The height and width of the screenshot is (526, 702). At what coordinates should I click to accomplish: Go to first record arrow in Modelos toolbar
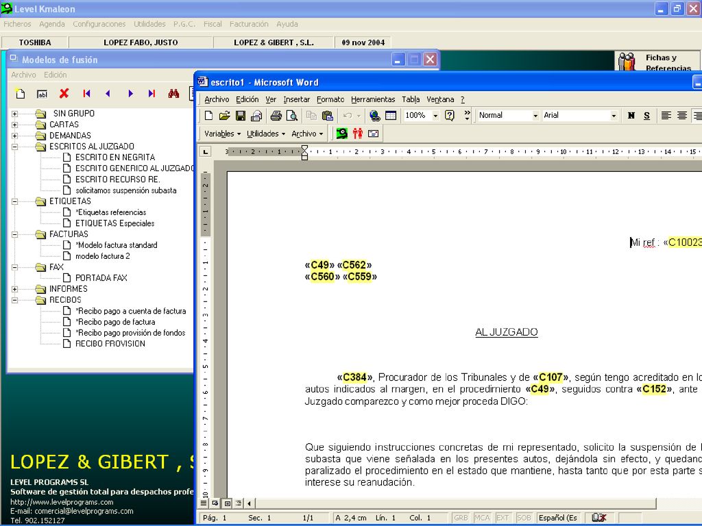[86, 93]
